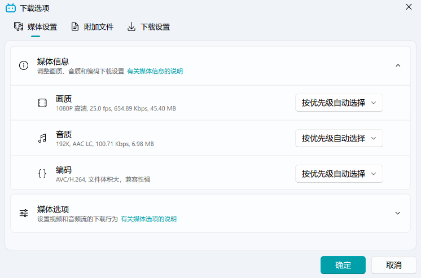
Task: Open the 画质 priority dropdown
Action: pos(339,103)
